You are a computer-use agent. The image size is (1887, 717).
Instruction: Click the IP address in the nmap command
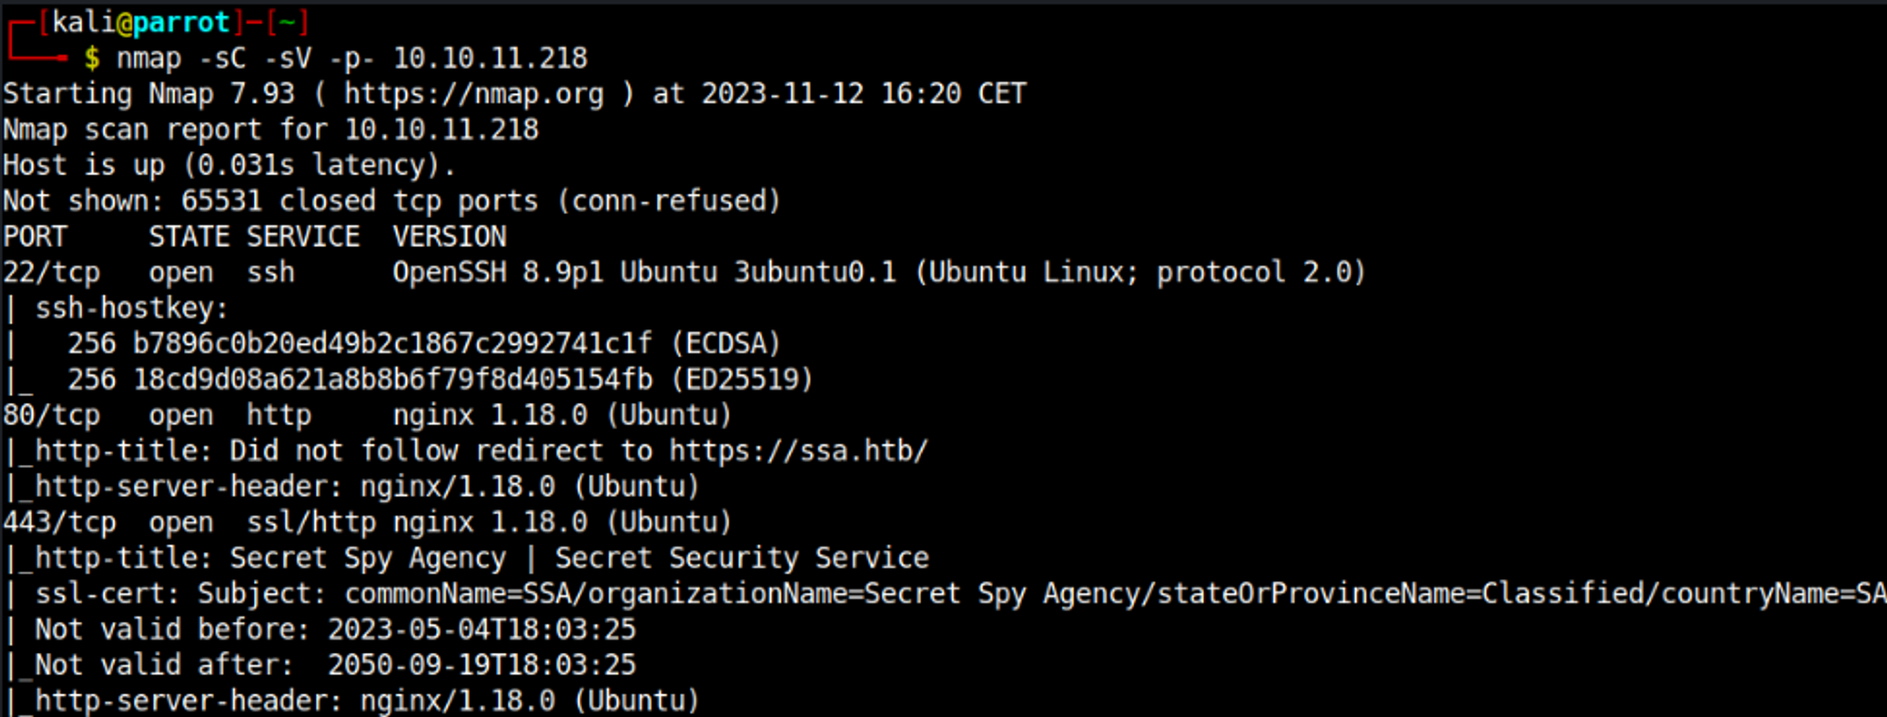pyautogui.click(x=490, y=58)
